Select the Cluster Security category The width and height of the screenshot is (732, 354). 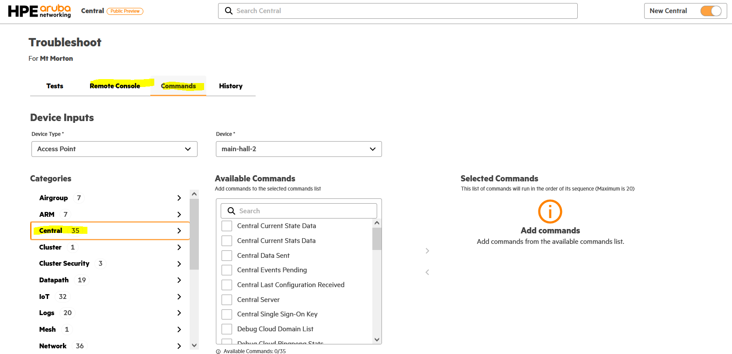pos(110,264)
